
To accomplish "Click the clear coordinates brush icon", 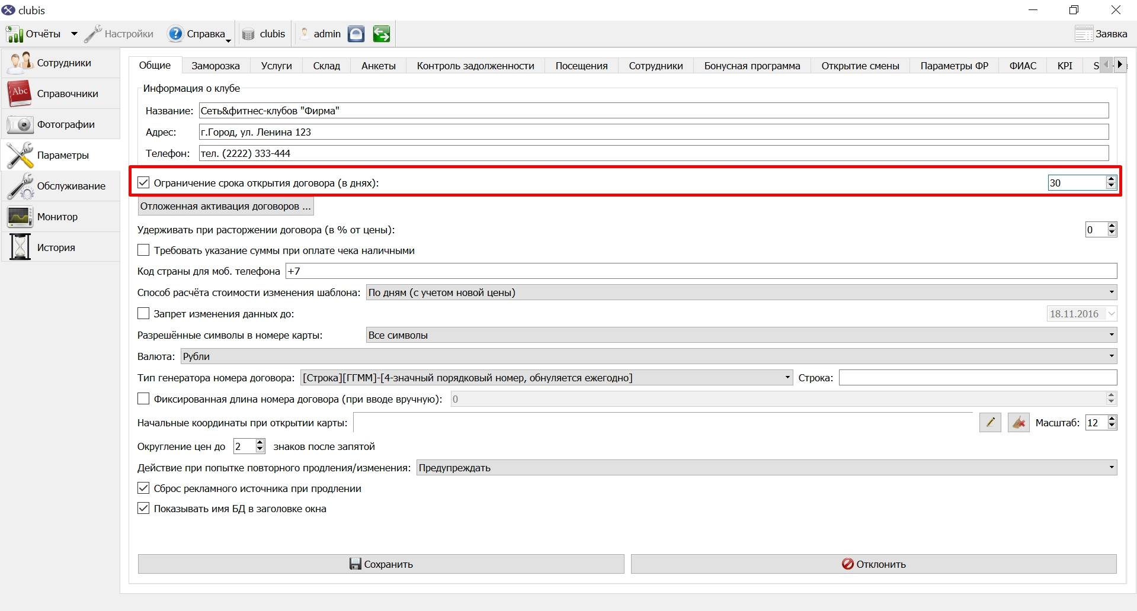I will pyautogui.click(x=1019, y=423).
